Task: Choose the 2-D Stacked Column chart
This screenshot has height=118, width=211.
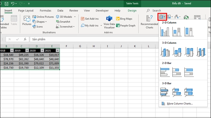Action: coord(177,31)
